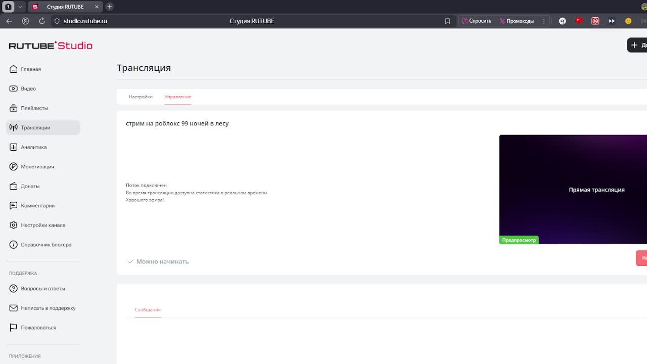Switch to the Настройки tab
647x364 pixels.
[x=141, y=97]
